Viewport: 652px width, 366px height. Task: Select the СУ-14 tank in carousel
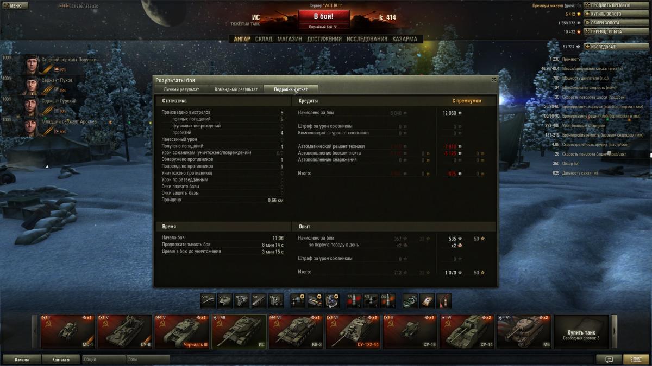coord(467,332)
